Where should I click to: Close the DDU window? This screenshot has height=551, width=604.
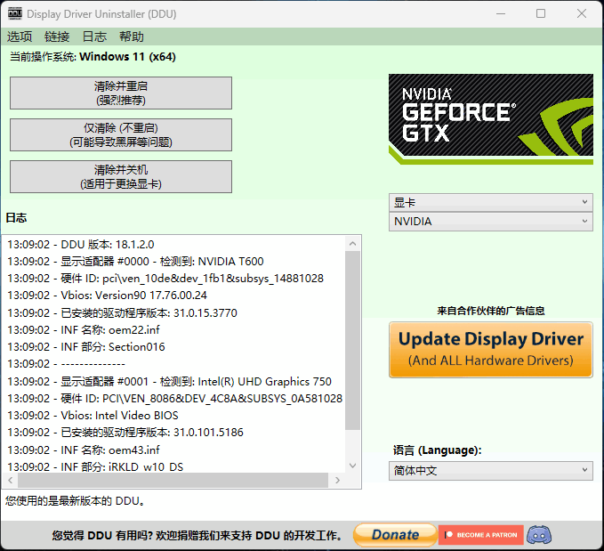[582, 14]
